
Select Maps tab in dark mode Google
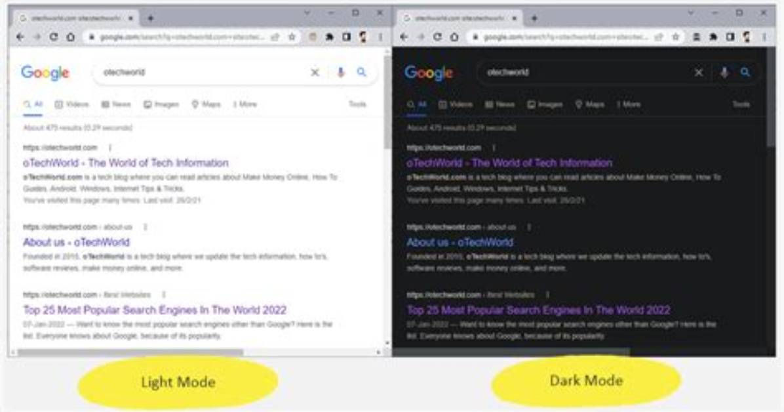pos(590,104)
